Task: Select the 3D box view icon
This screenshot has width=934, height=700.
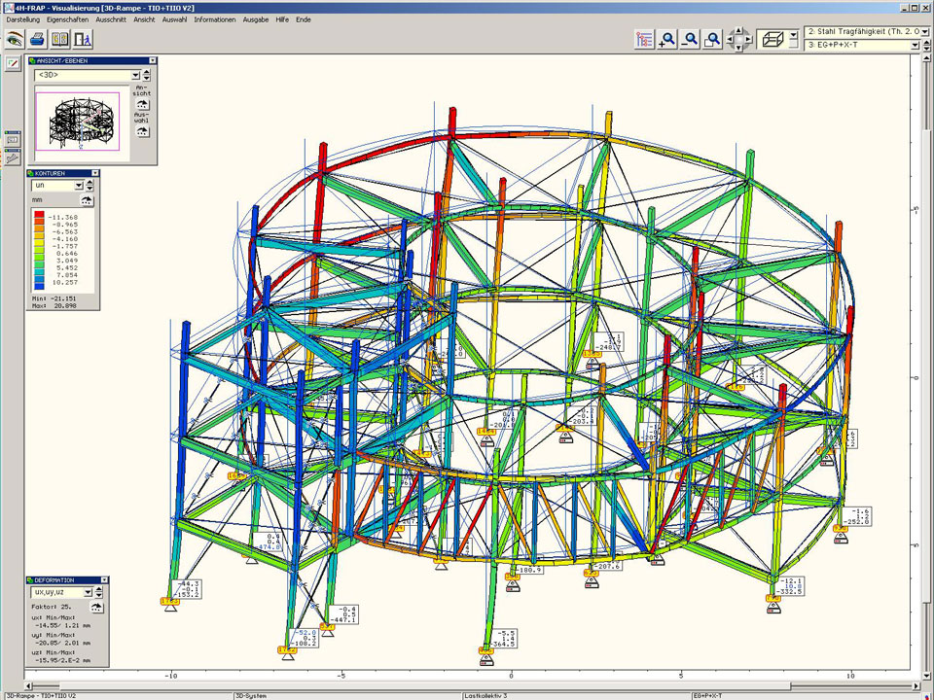Action: point(773,39)
